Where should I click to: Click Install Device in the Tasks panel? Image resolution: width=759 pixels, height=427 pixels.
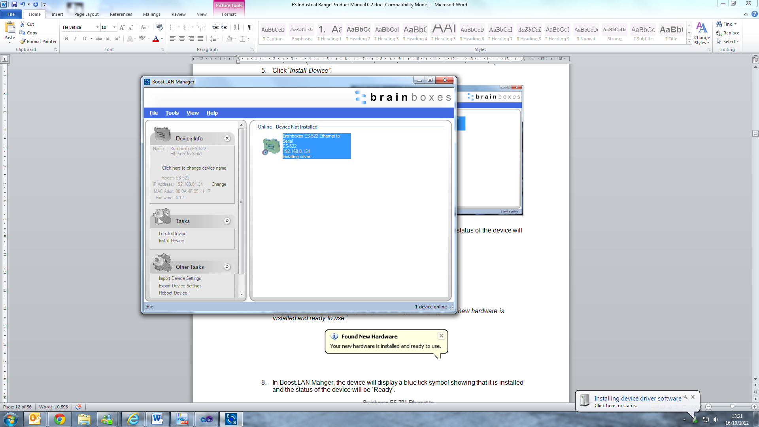[171, 240]
